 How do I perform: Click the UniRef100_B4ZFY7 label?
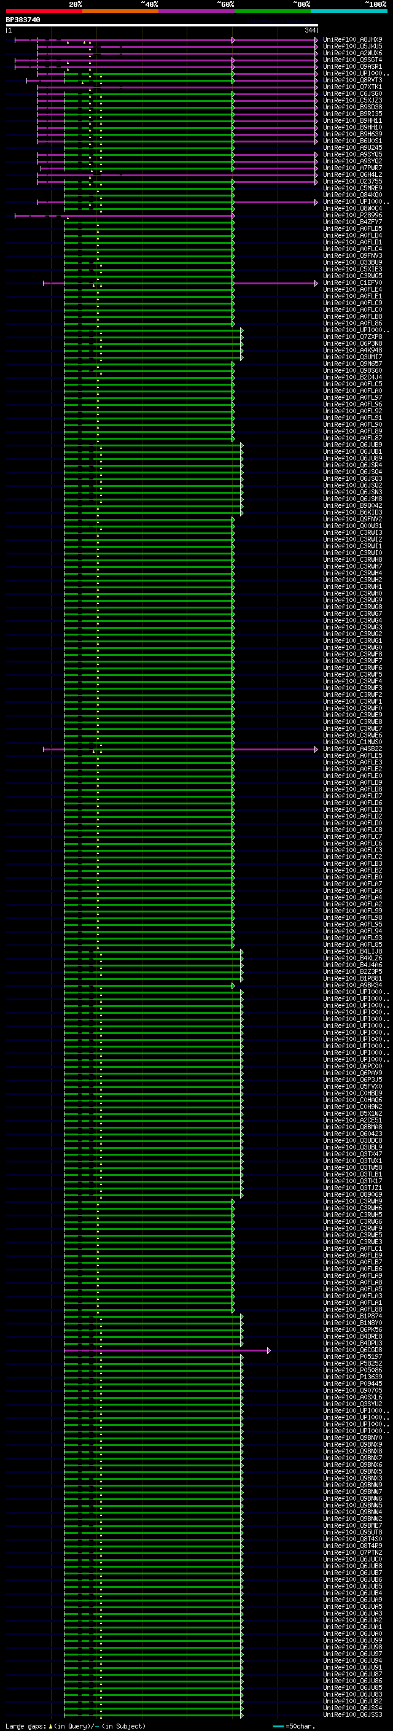click(352, 222)
